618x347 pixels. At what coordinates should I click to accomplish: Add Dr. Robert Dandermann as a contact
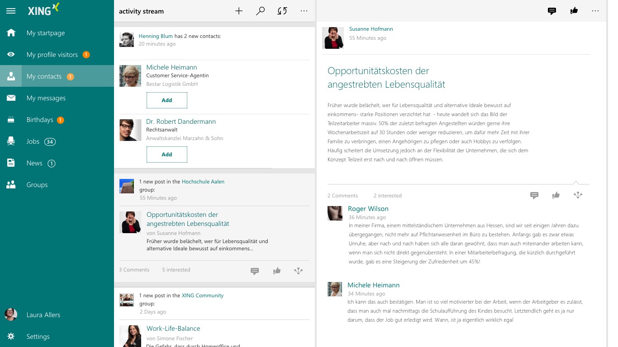click(x=166, y=154)
